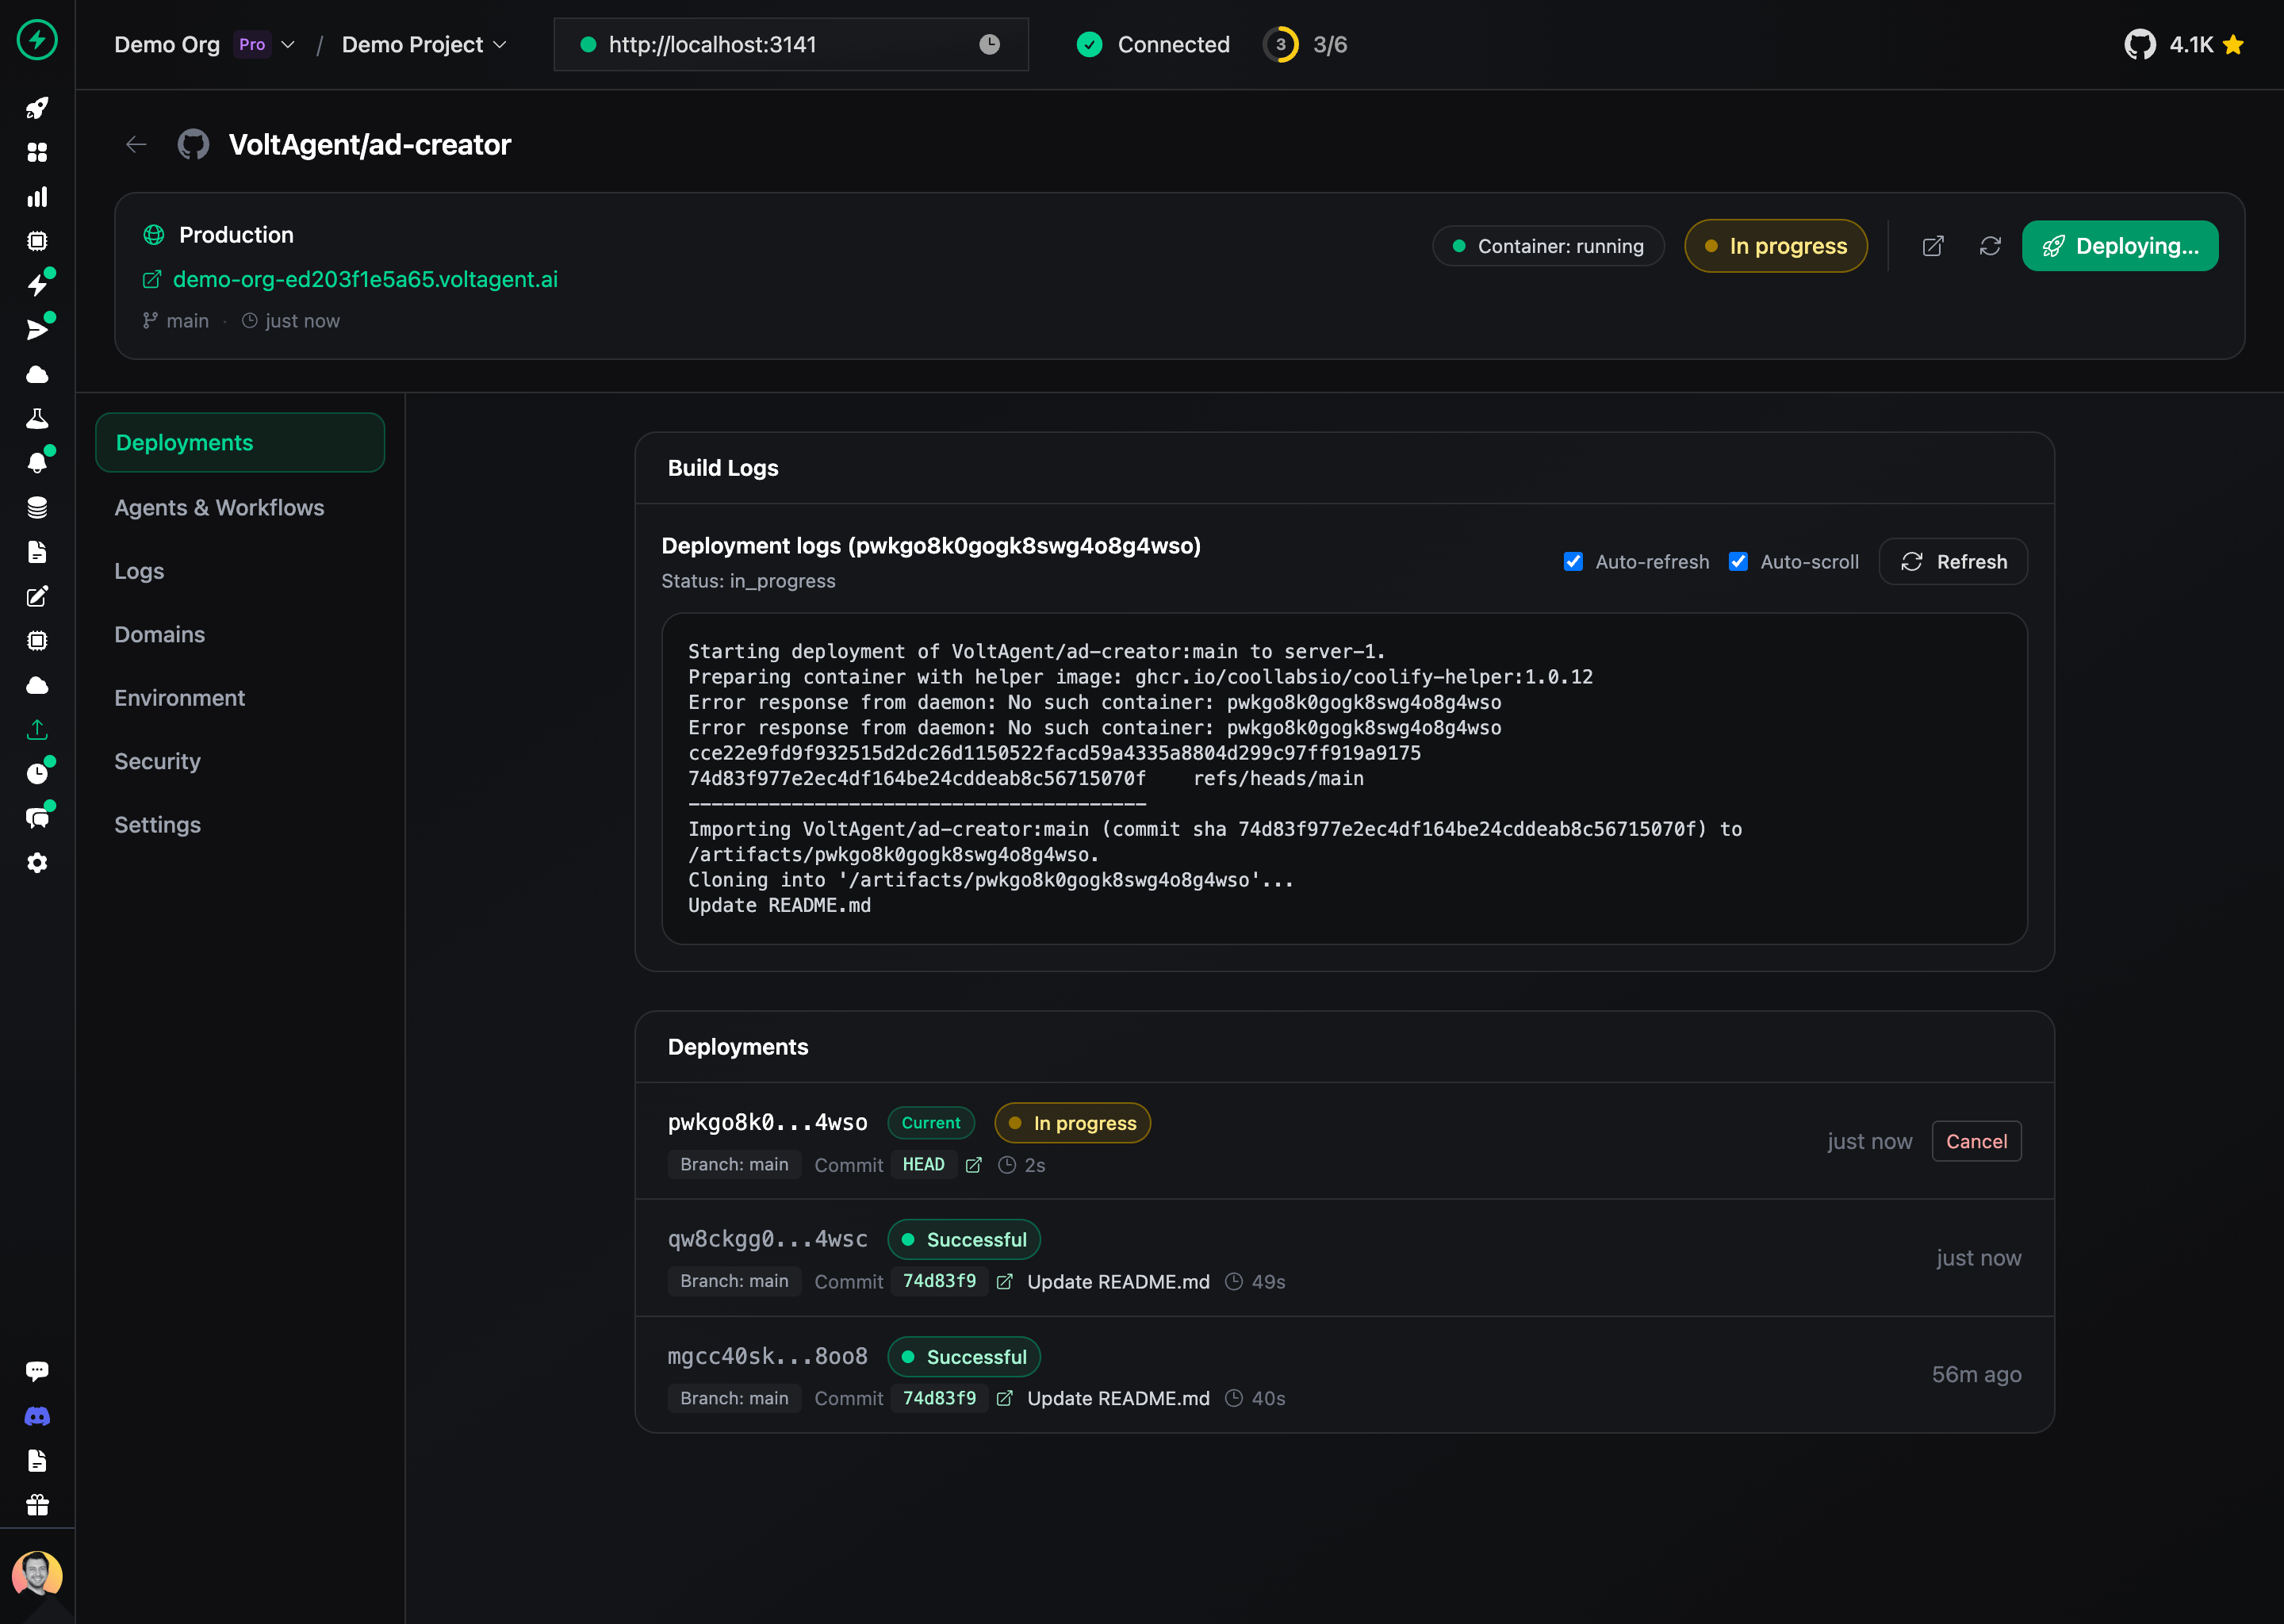
Task: Open the Environment tab
Action: [x=179, y=698]
